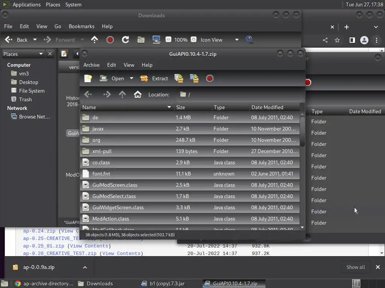Expand the Open recent dropdown arrow

coord(132,78)
